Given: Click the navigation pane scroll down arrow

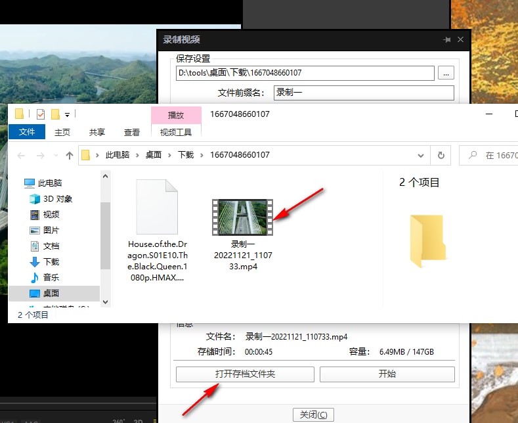Looking at the screenshot, I should pyautogui.click(x=106, y=301).
